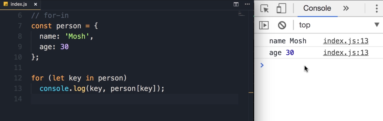Click the split editor icon

click(x=236, y=4)
